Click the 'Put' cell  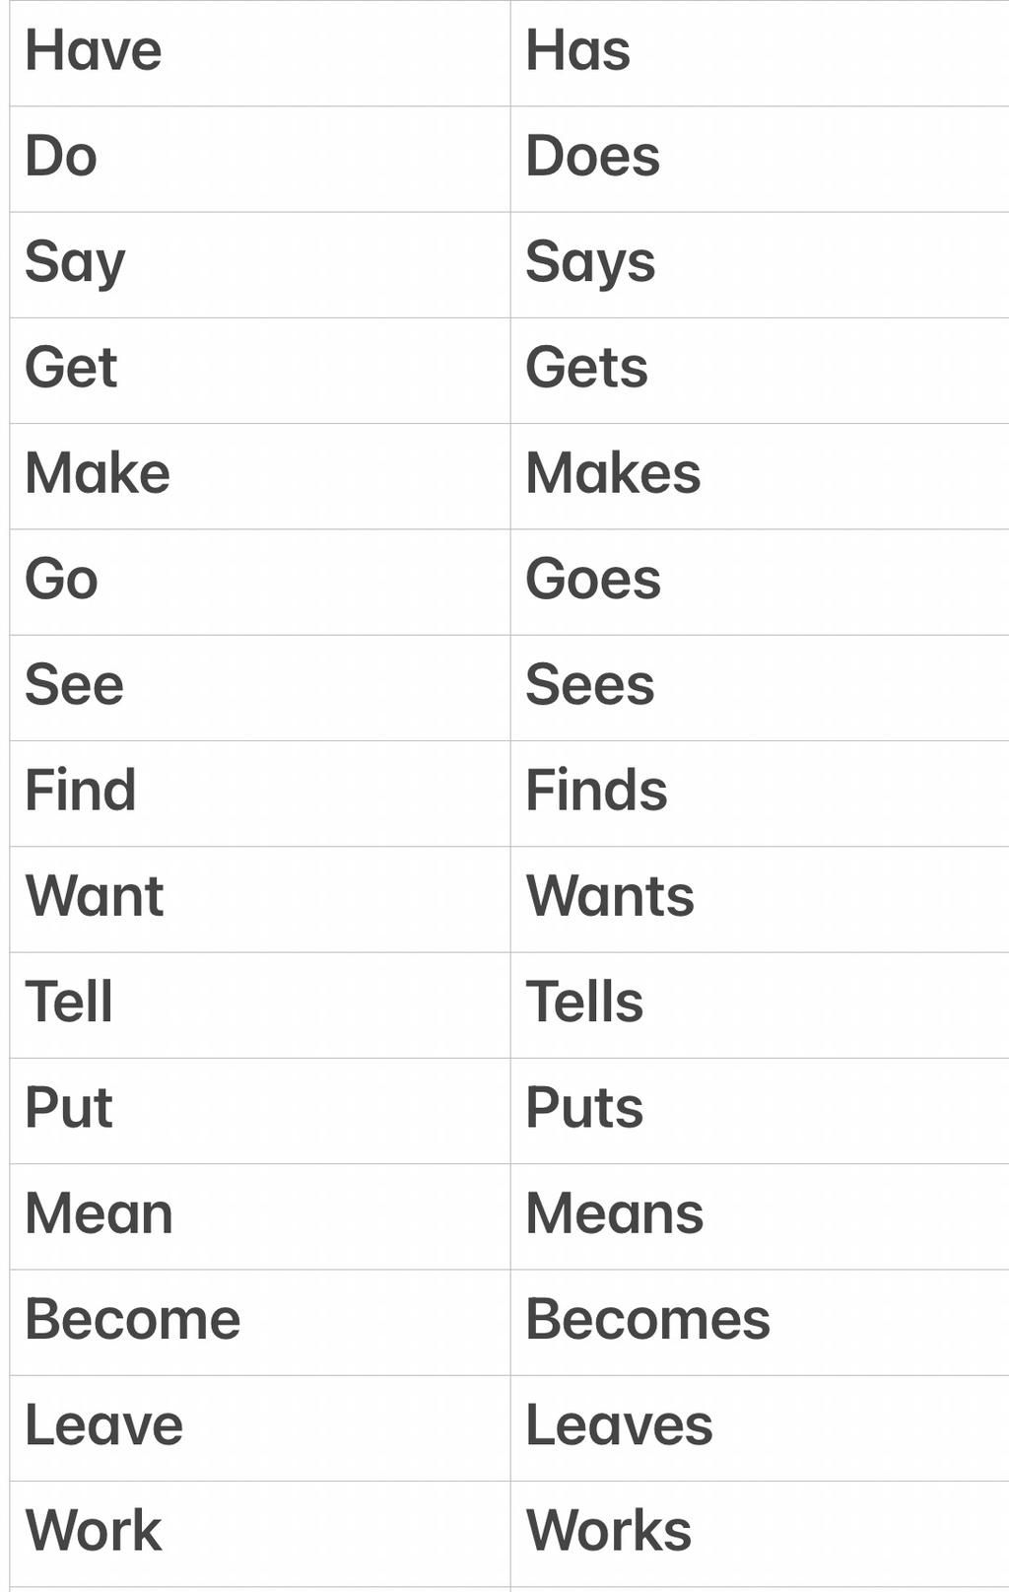tap(260, 1110)
